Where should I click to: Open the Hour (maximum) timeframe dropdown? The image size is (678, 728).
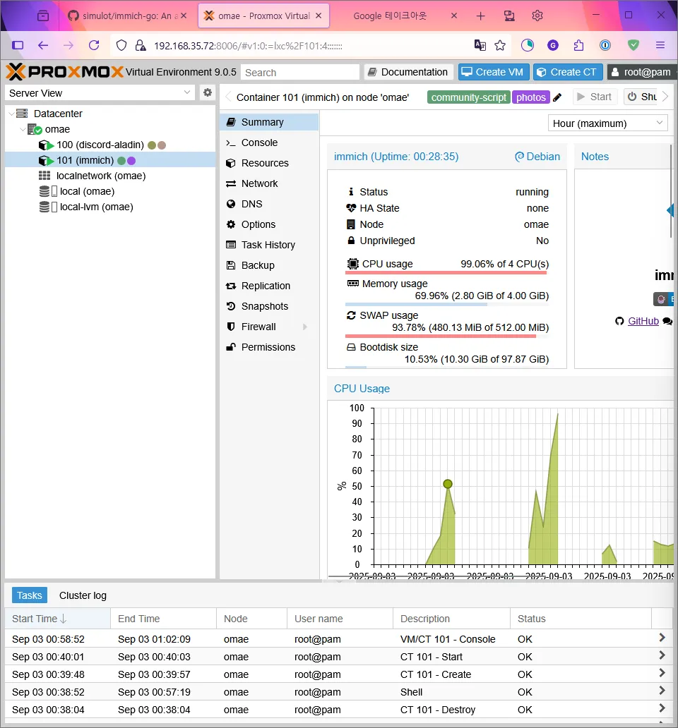click(608, 123)
